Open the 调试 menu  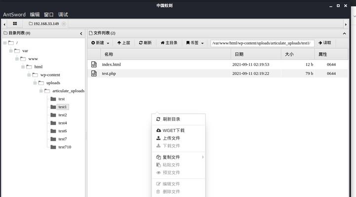[63, 14]
